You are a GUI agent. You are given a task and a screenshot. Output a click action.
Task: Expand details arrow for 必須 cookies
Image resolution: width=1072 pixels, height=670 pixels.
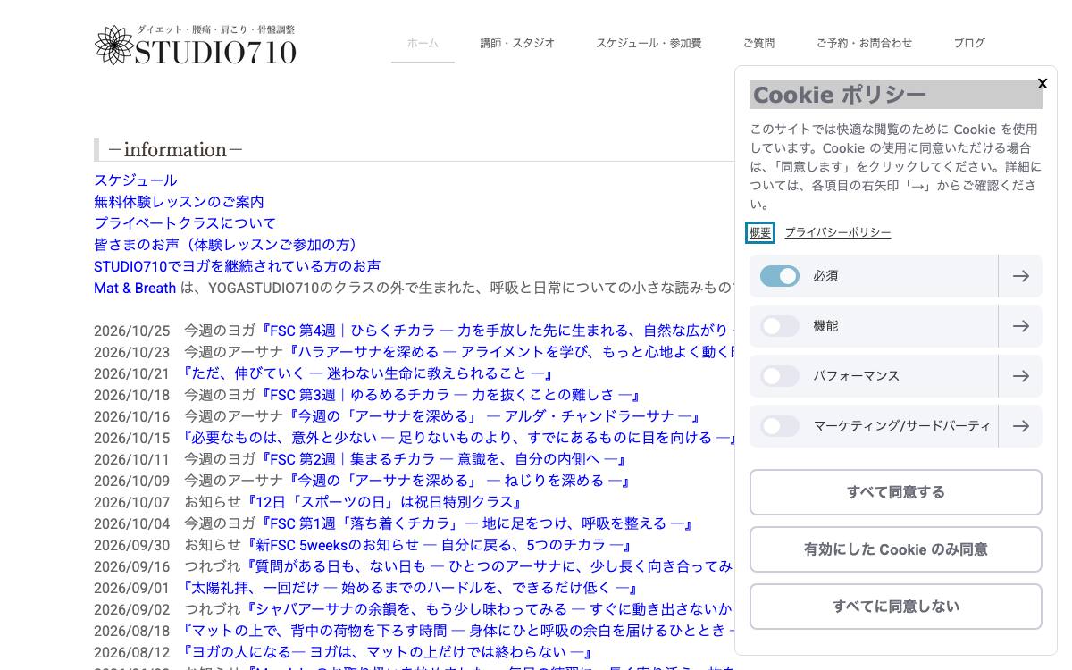pos(1020,276)
